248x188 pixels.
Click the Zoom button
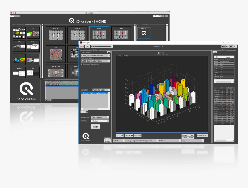[191, 137]
